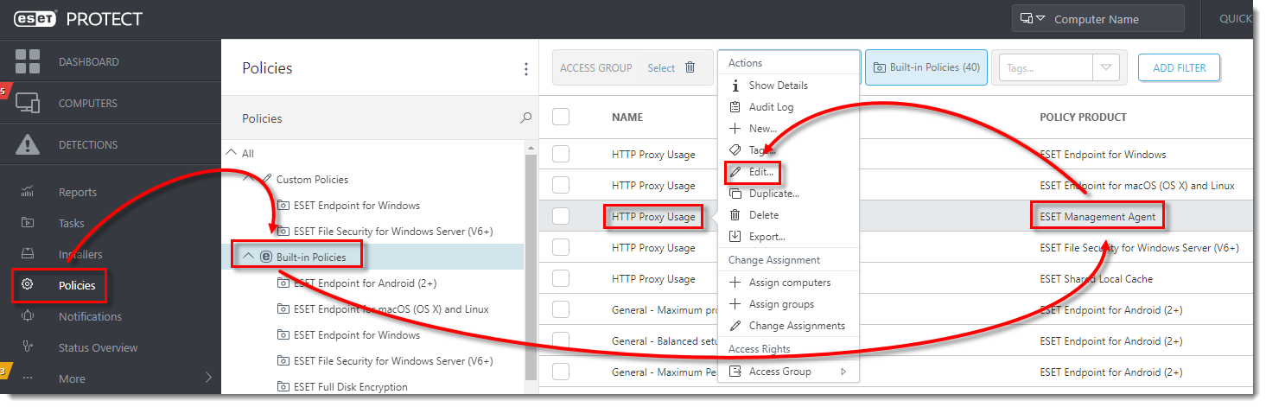Click the ADD FILTER button
This screenshot has height=407, width=1266.
(x=1179, y=67)
